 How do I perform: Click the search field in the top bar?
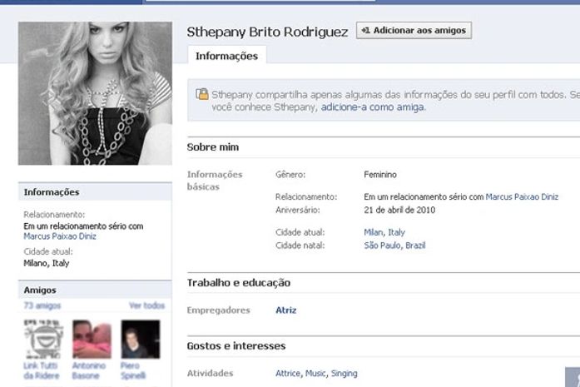(x=260, y=1)
